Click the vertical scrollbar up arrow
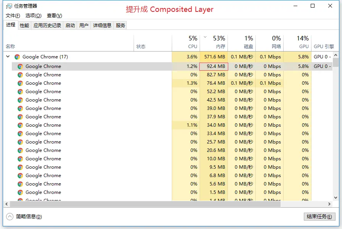 (336, 55)
